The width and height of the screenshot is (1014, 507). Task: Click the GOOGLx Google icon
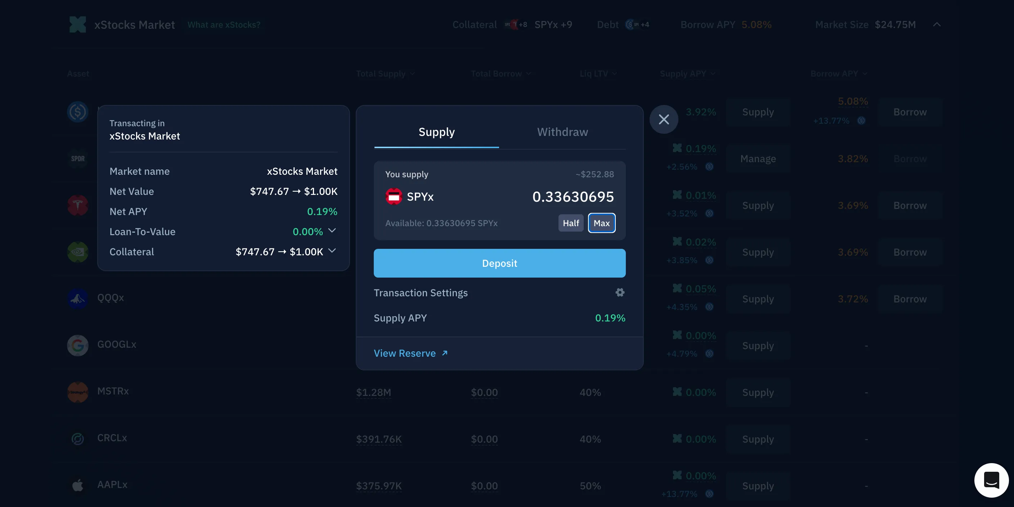(x=77, y=345)
